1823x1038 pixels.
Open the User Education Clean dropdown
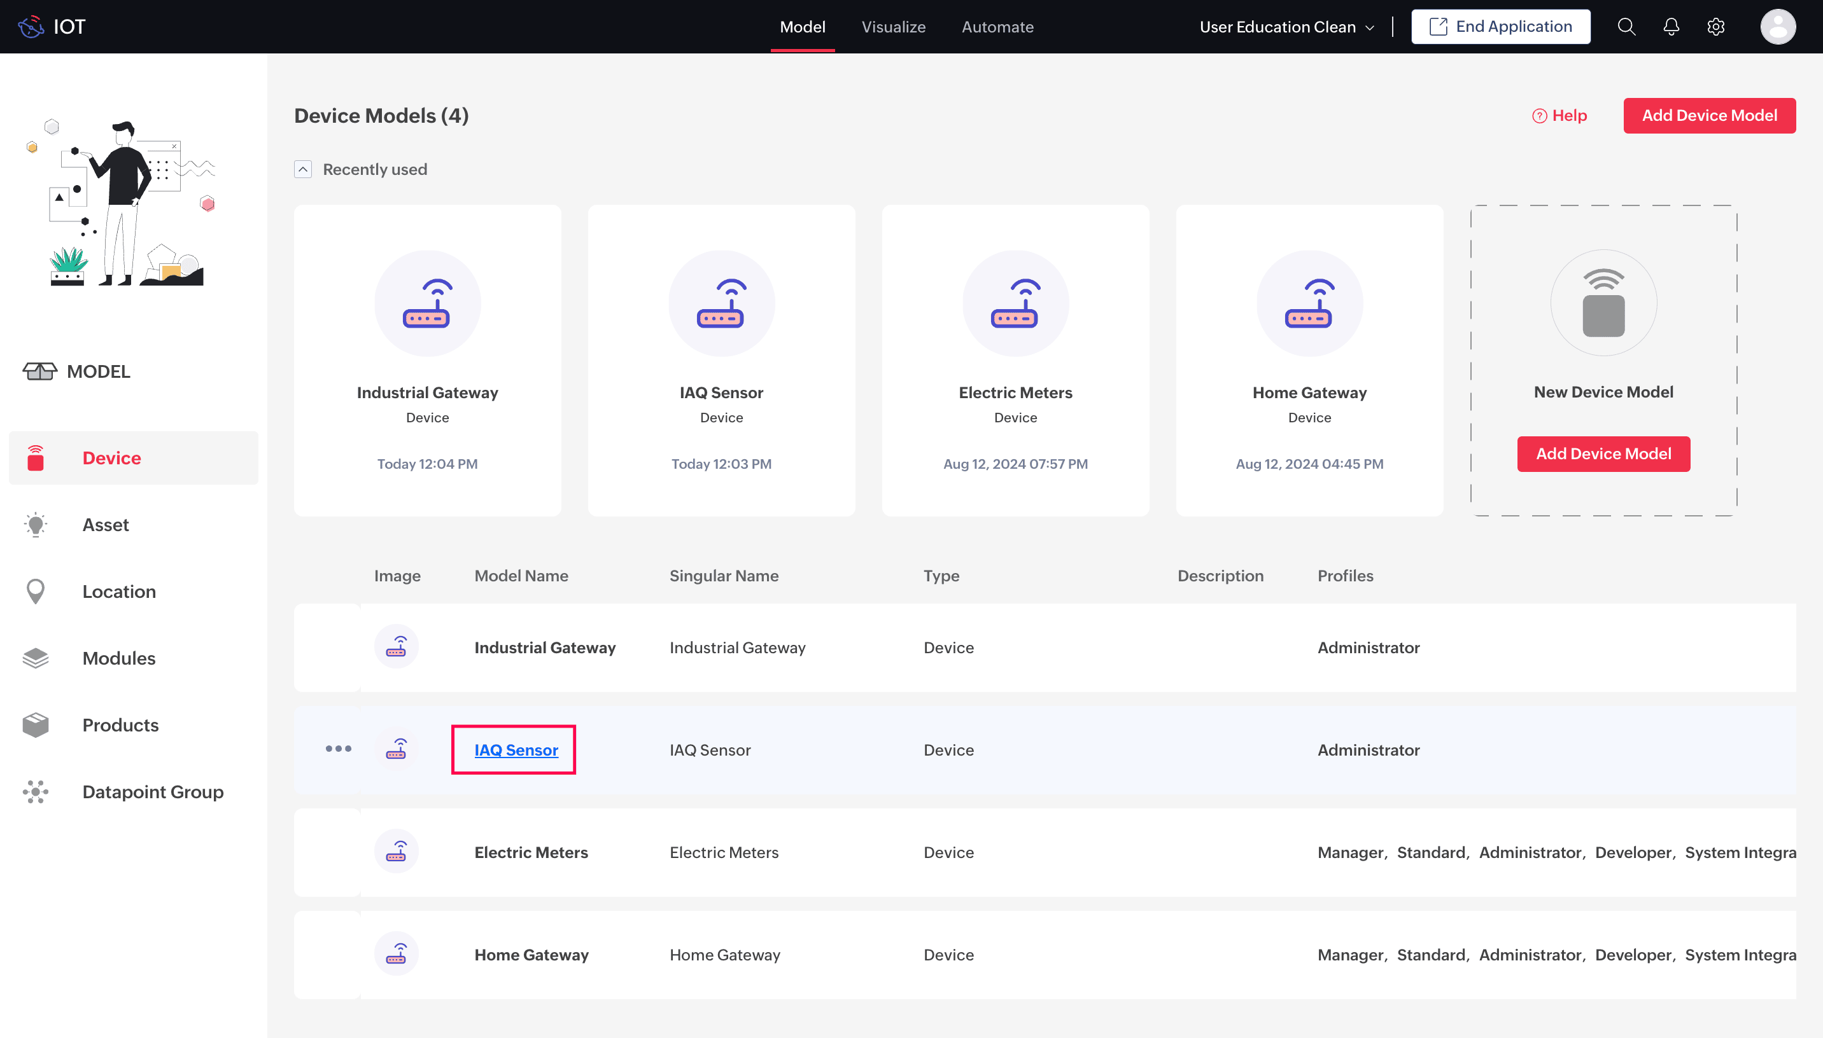[x=1286, y=27]
